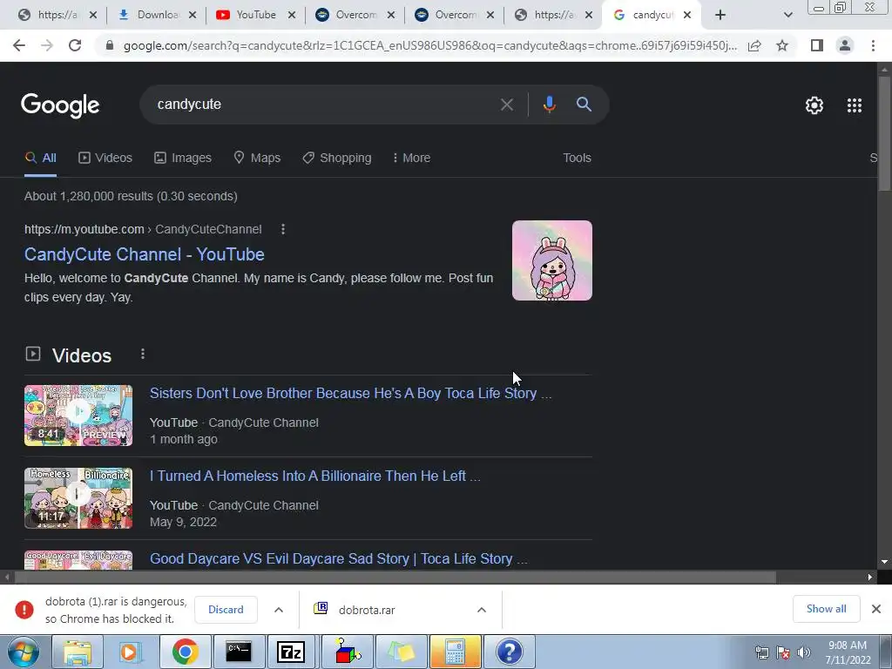Click volume speaker in system tray
The width and height of the screenshot is (892, 669).
click(x=803, y=652)
